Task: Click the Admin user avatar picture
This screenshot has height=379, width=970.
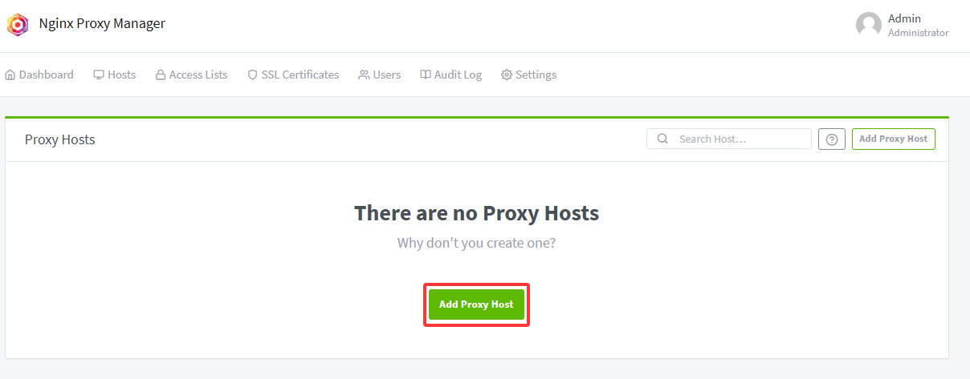Action: click(869, 25)
